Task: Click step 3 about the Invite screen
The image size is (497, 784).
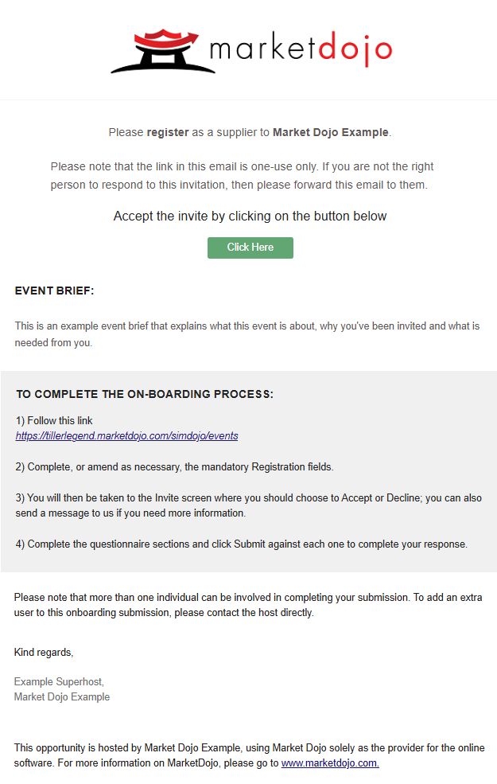Action: (249, 505)
